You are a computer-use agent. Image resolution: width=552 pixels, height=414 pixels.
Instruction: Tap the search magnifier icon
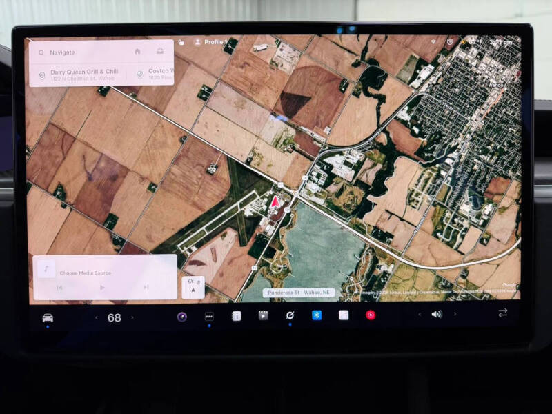click(41, 52)
